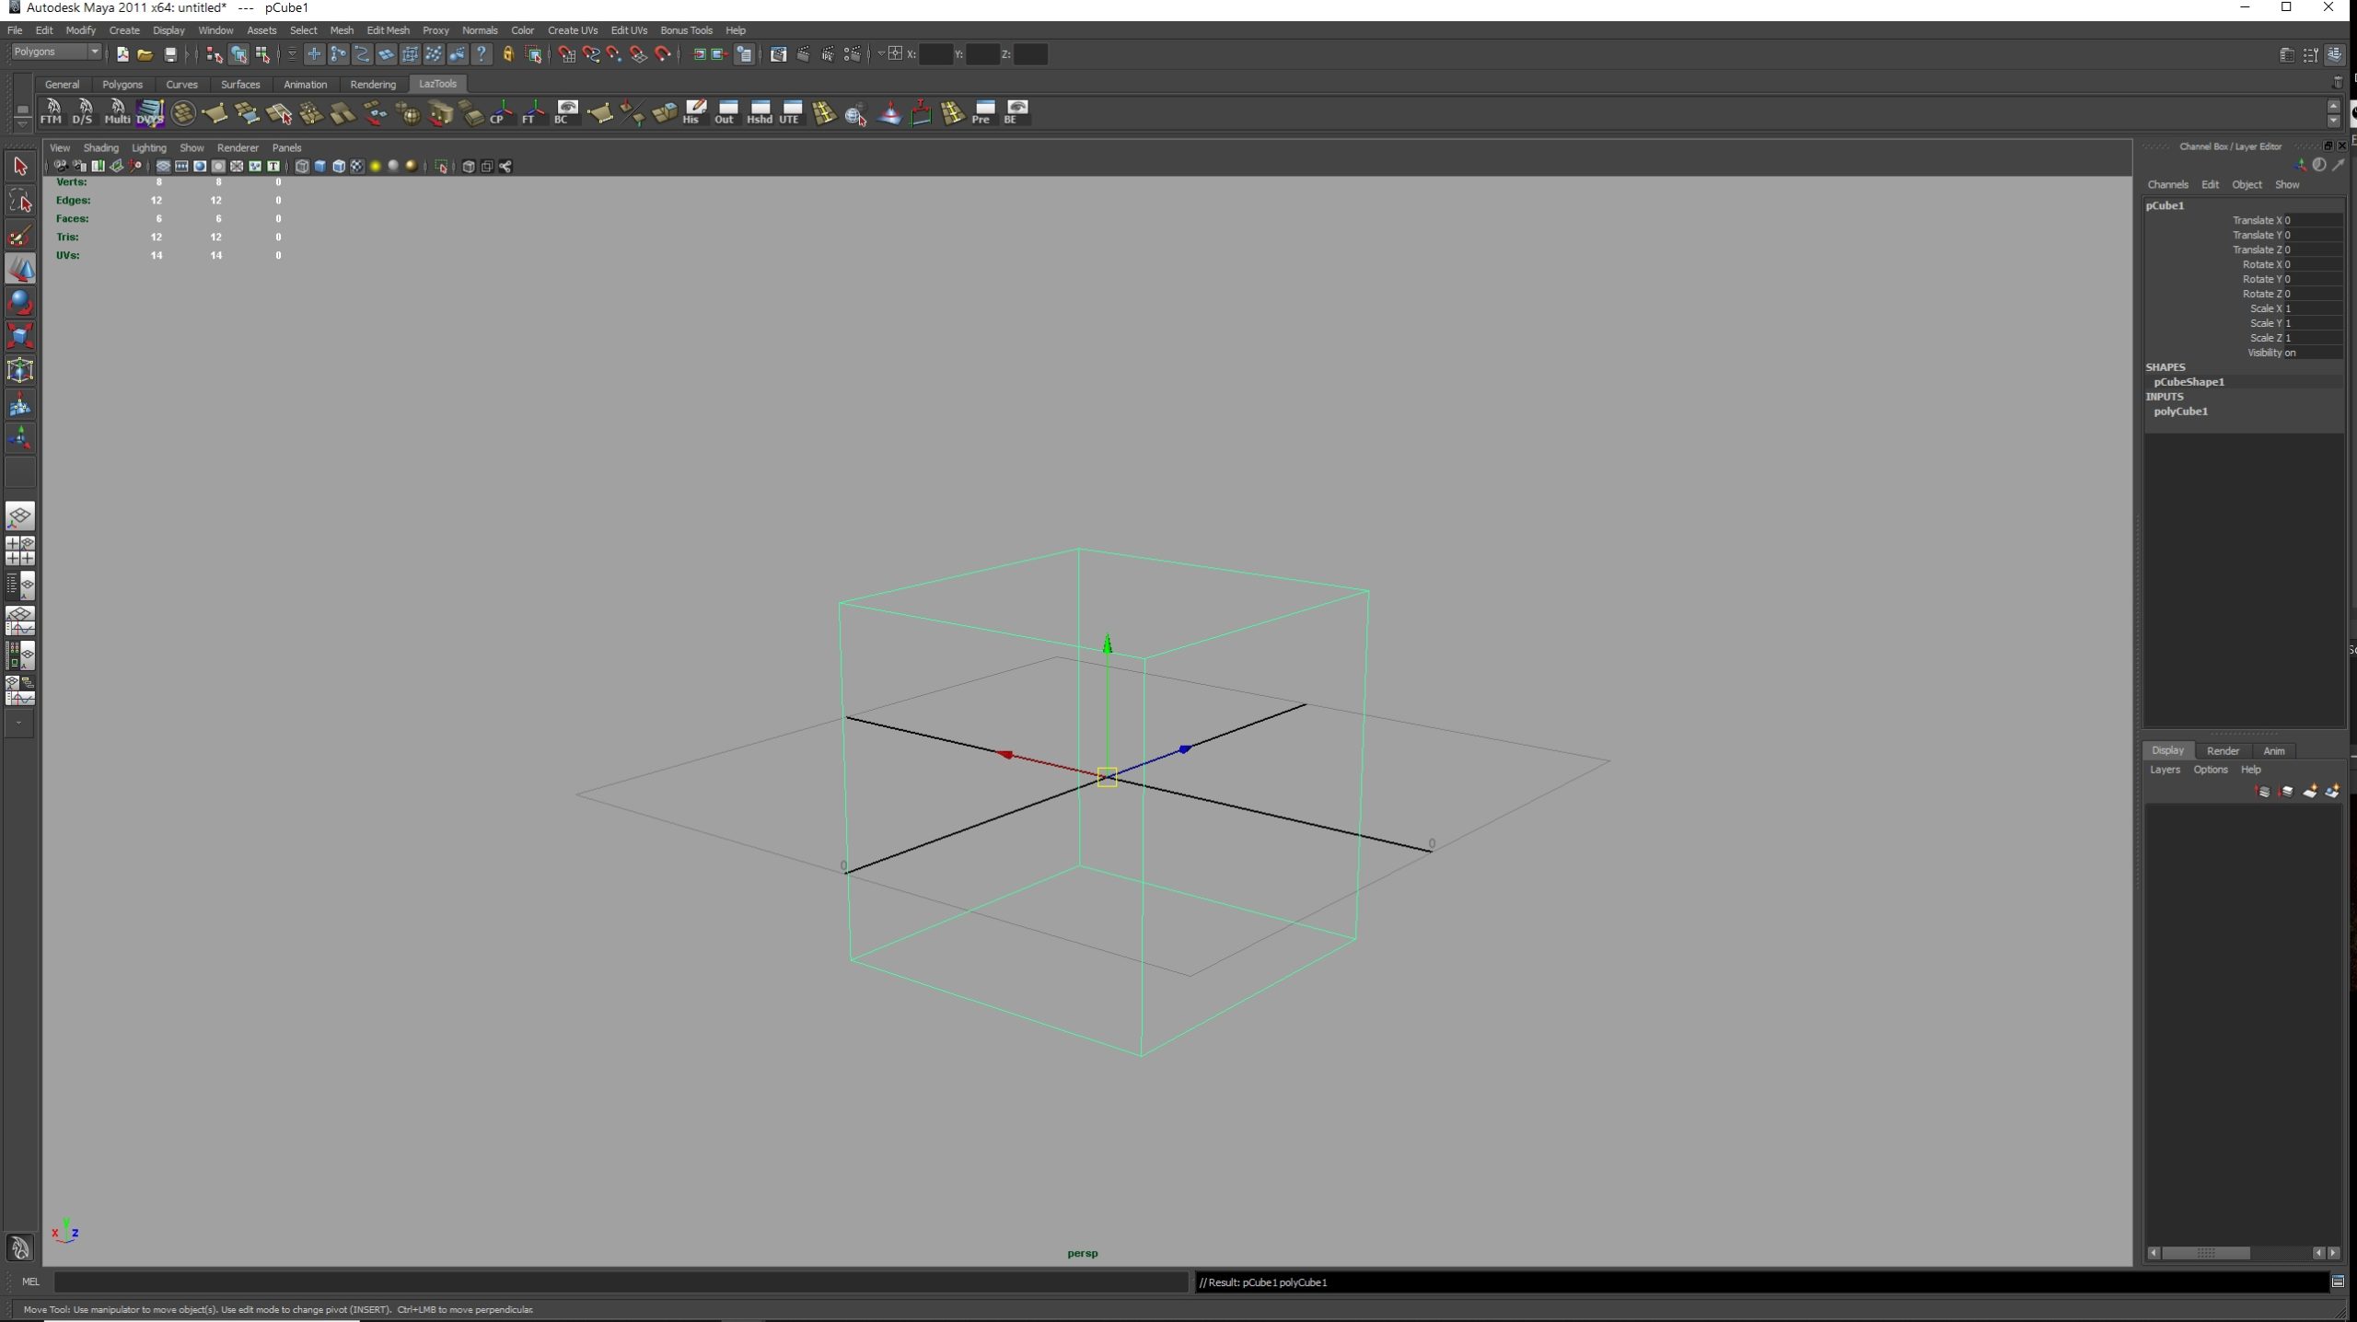Click the FTM shelf icon on LazTools shelf

point(51,111)
